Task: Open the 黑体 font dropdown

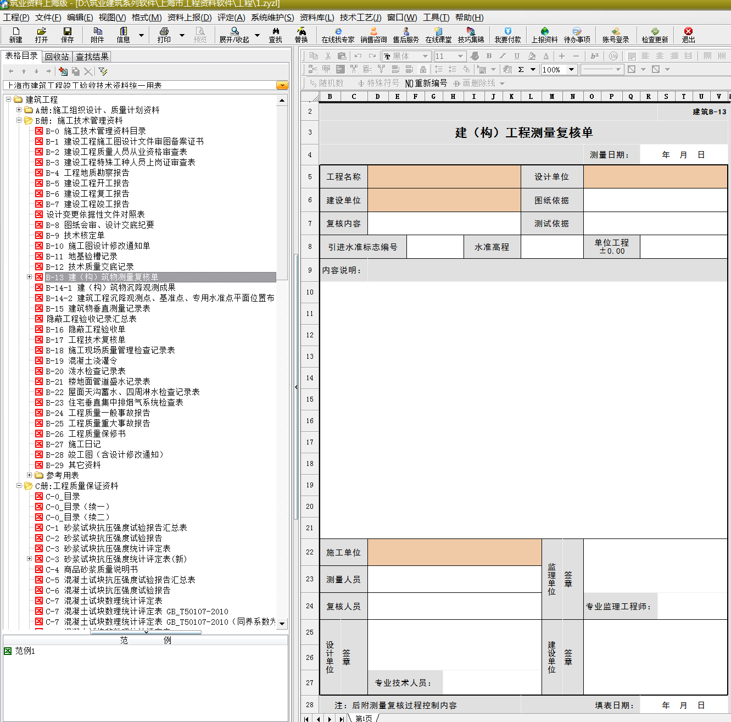Action: click(x=425, y=56)
